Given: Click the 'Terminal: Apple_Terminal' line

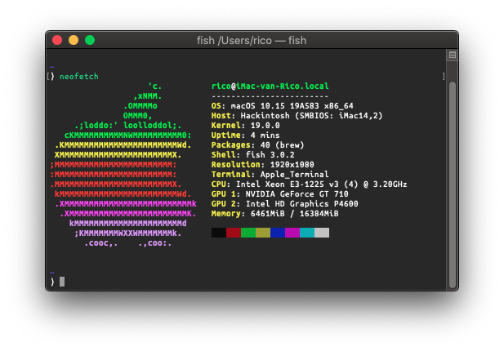Looking at the screenshot, I should click(270, 175).
